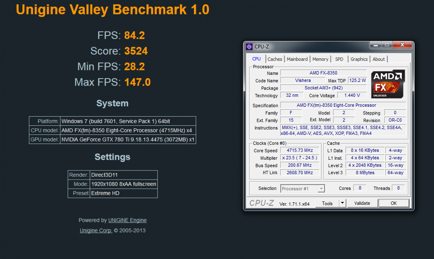Expand the Tools button dropdown arrow
The image size is (434, 259).
coord(342,203)
